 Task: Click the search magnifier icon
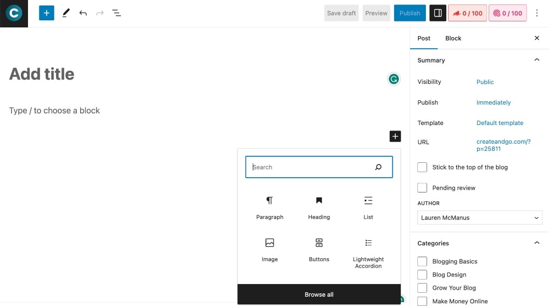click(x=378, y=167)
